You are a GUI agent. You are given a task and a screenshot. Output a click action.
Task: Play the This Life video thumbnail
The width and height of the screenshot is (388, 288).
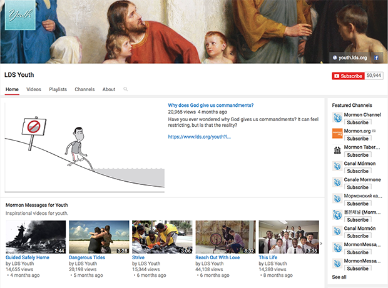[288, 237]
